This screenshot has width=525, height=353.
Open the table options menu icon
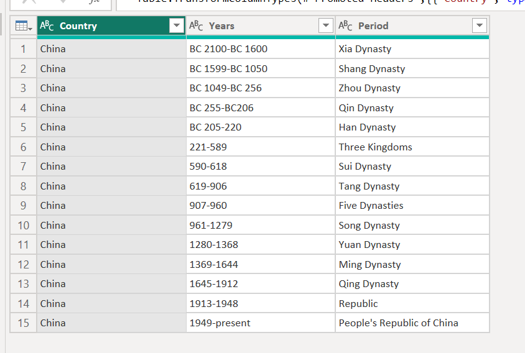coord(24,25)
